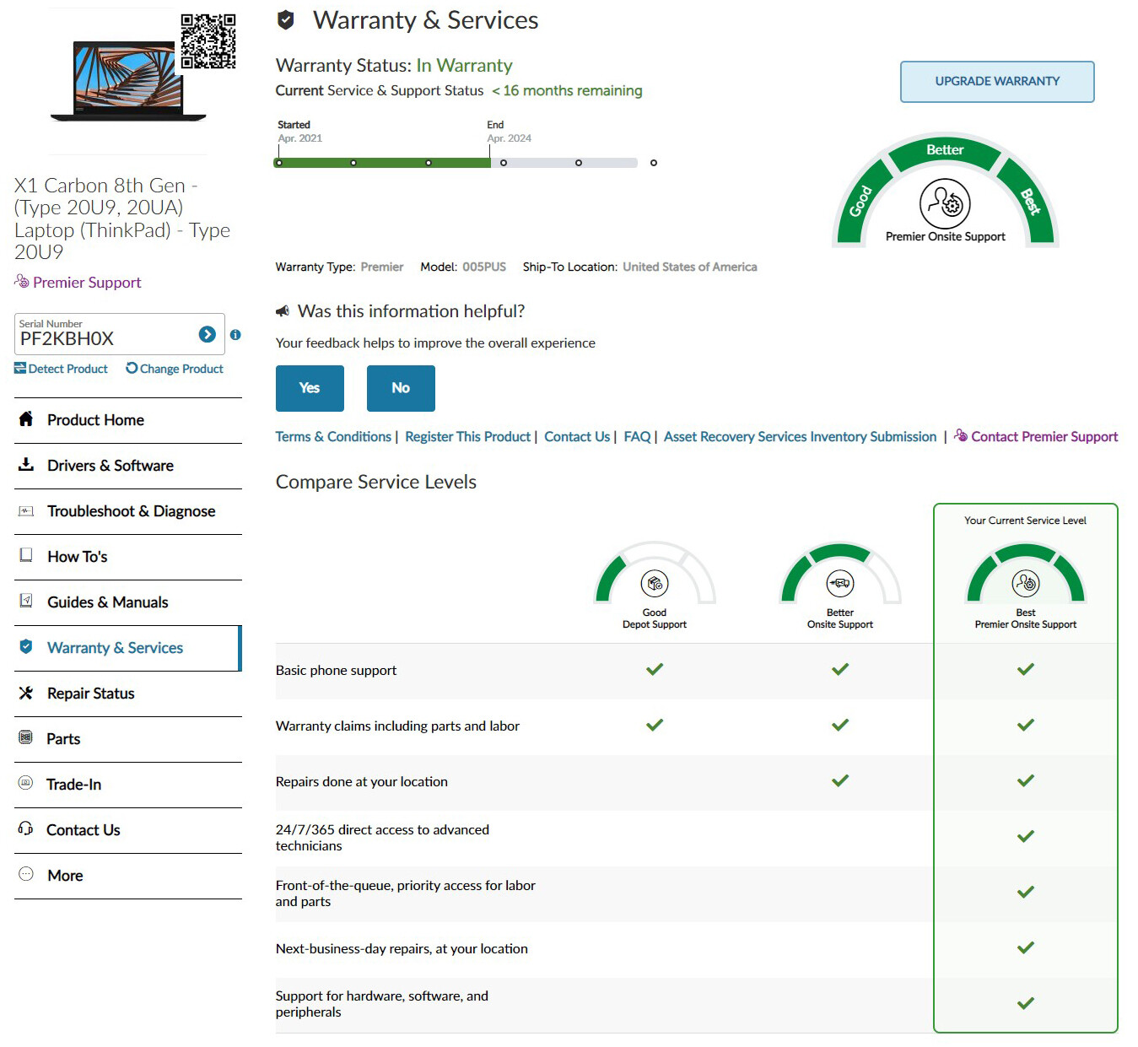Click the QR code image
This screenshot has height=1047, width=1138.
click(x=208, y=41)
